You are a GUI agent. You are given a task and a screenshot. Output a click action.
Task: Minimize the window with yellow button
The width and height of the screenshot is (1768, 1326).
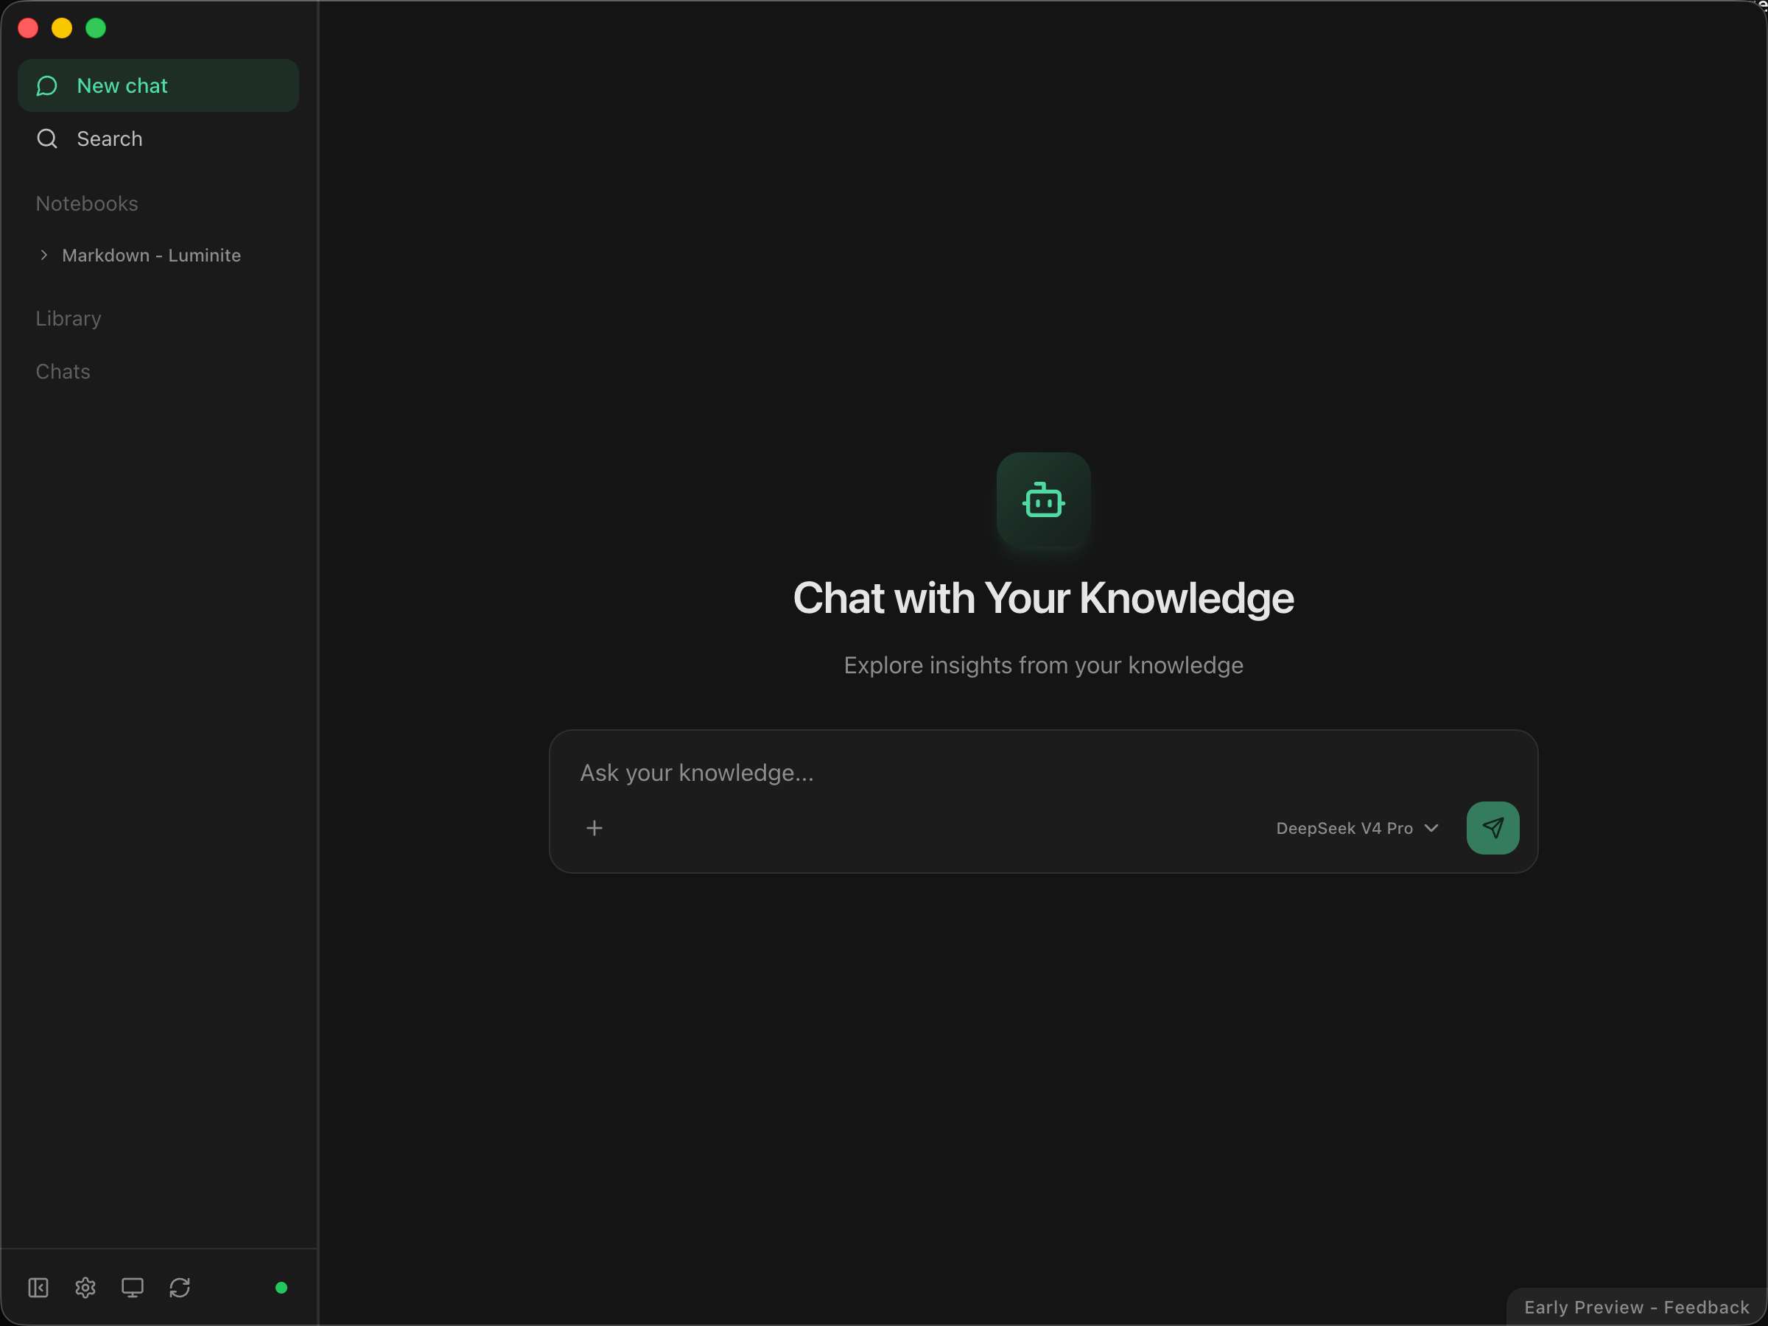point(62,28)
